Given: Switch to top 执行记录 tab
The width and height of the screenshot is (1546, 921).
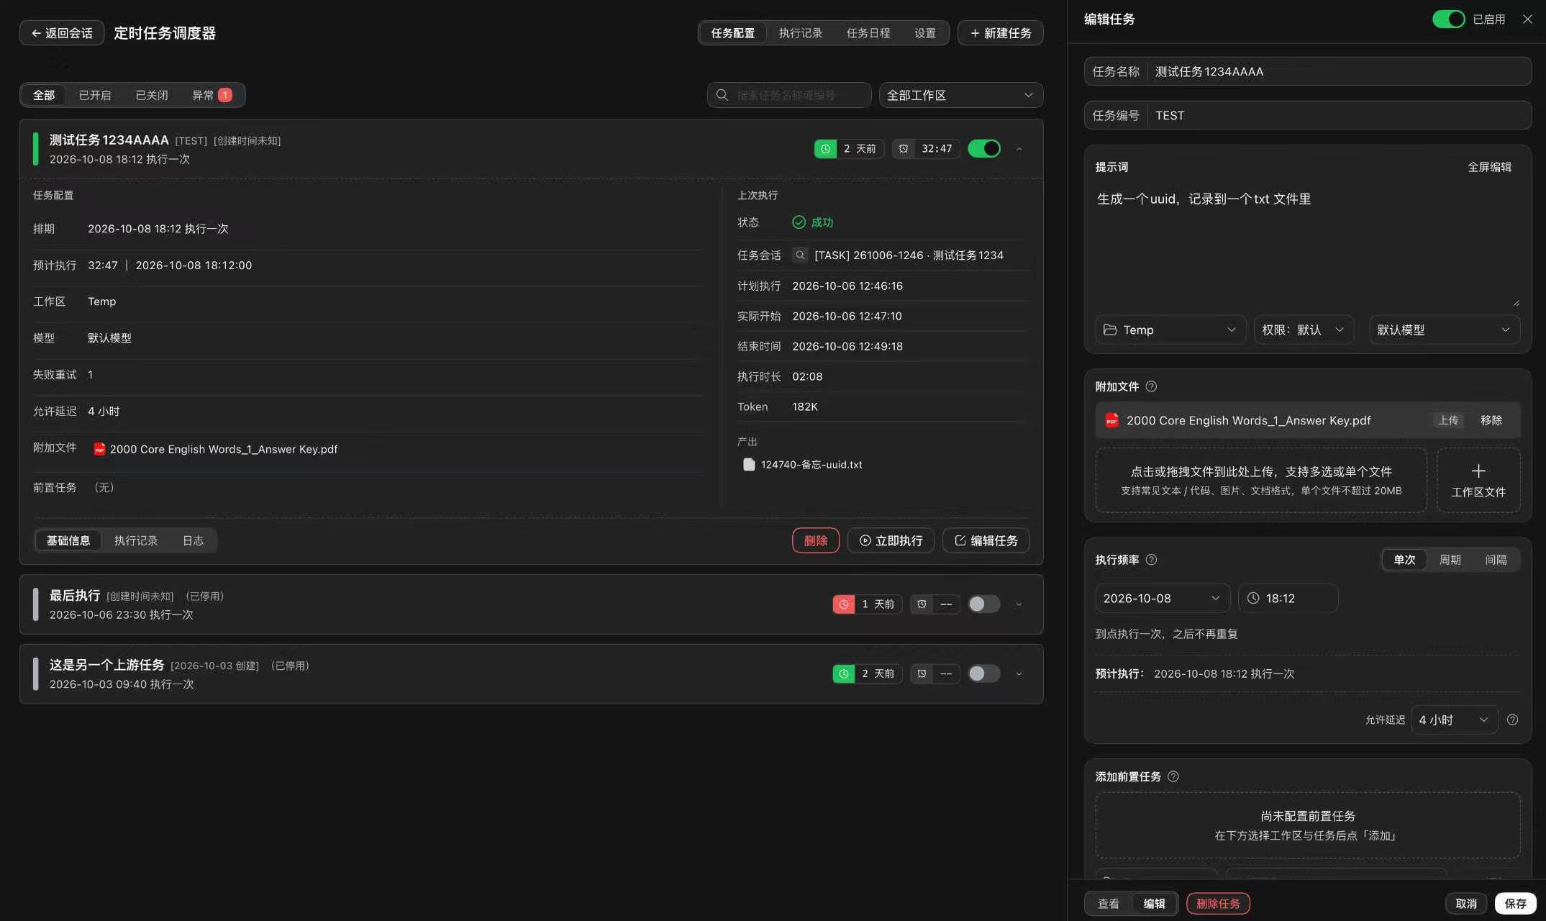Looking at the screenshot, I should pos(801,33).
